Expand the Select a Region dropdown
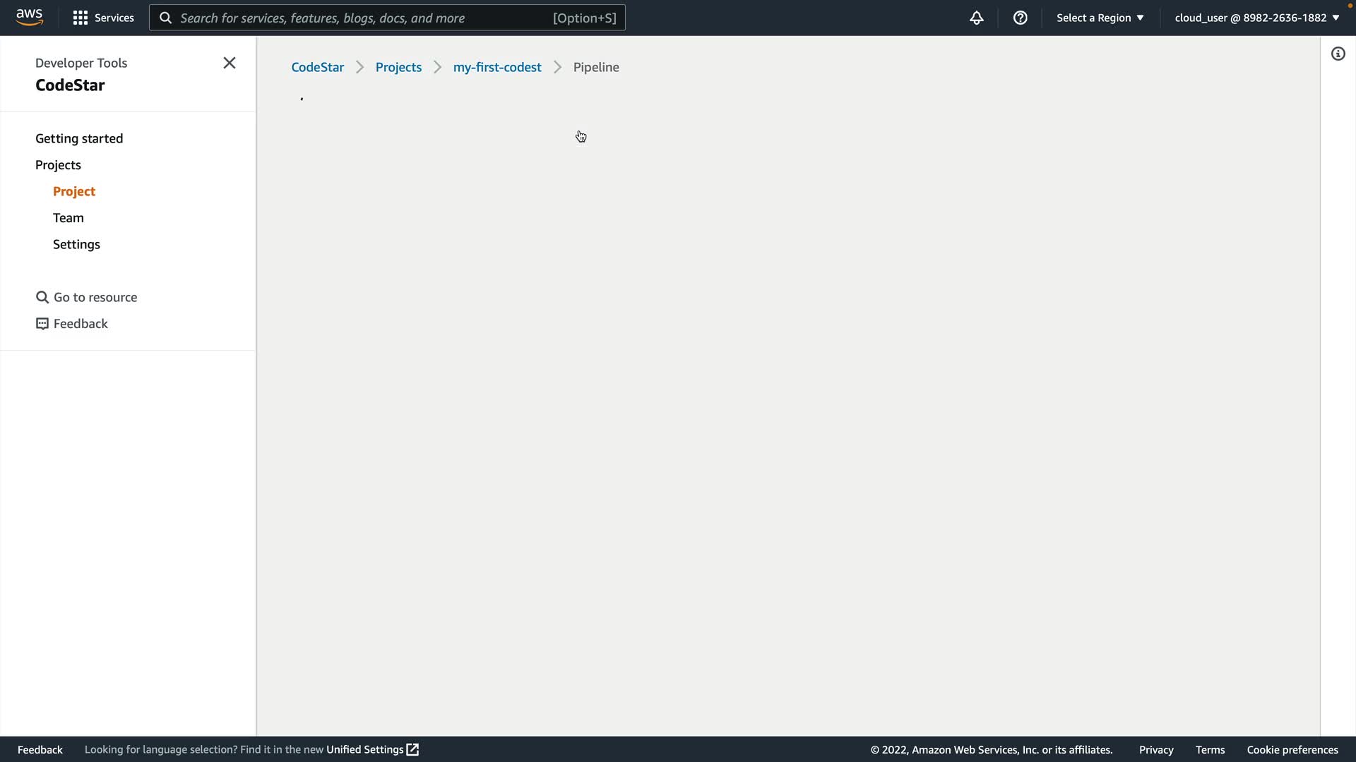This screenshot has width=1356, height=762. pos(1100,18)
